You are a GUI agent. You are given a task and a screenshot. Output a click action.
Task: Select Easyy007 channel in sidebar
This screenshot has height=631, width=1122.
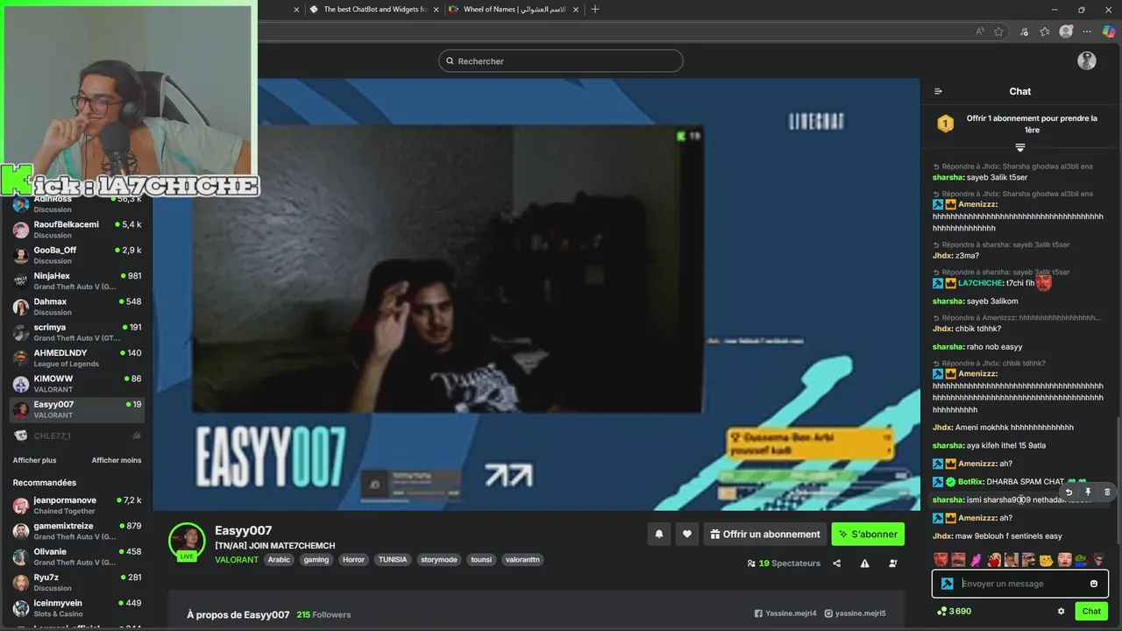coord(77,409)
